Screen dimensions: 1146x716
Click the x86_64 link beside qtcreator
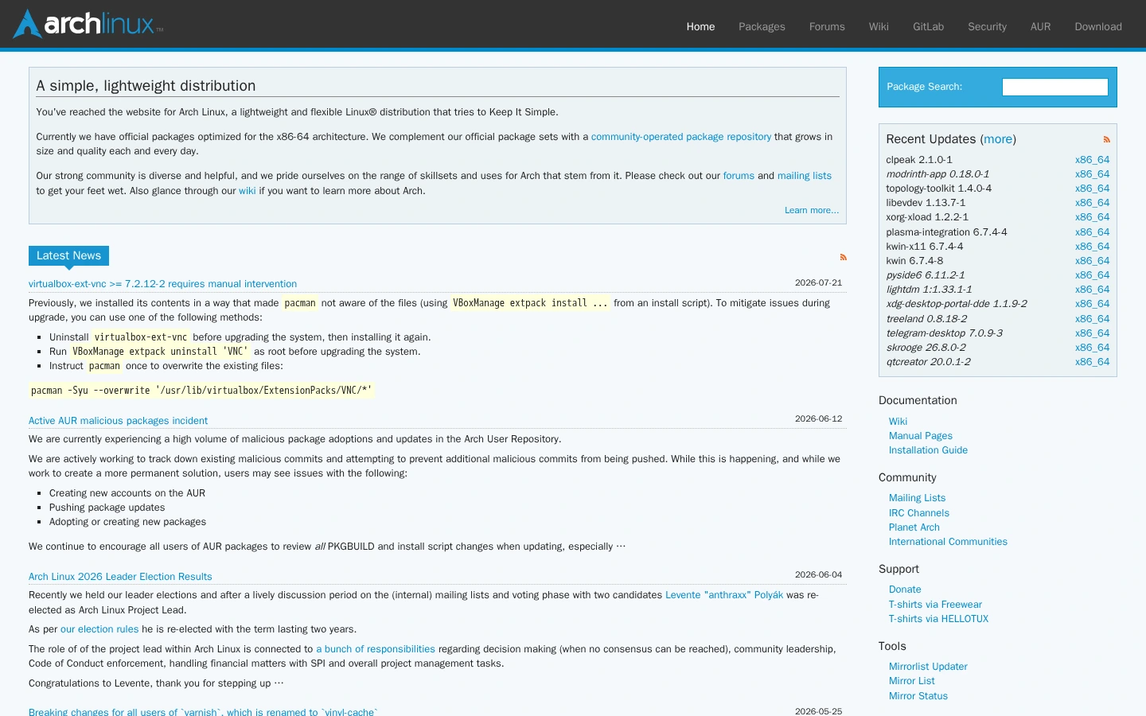[x=1092, y=362]
